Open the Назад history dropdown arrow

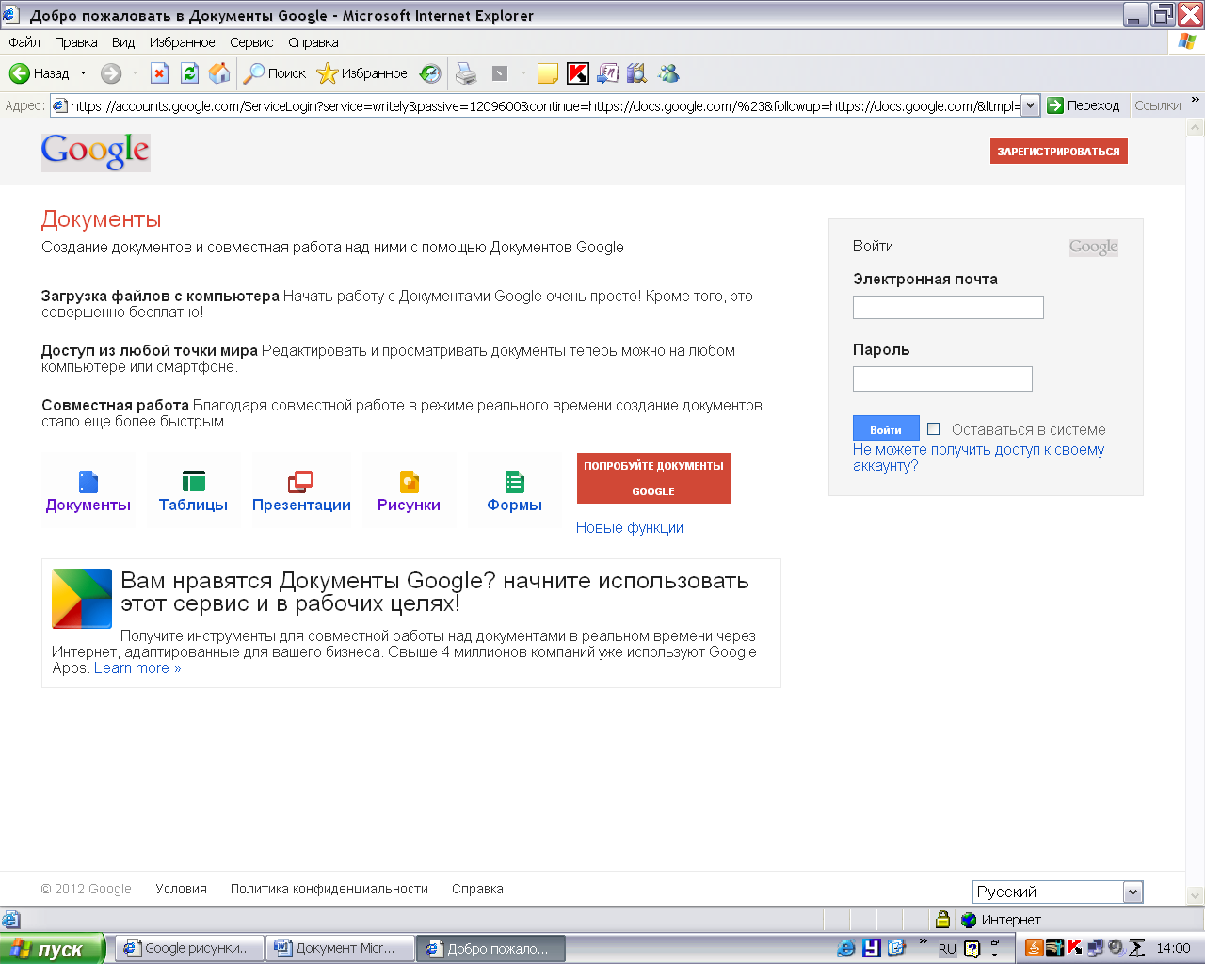click(x=83, y=73)
